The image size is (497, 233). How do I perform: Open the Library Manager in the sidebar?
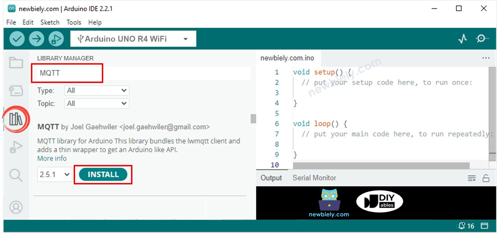(16, 119)
